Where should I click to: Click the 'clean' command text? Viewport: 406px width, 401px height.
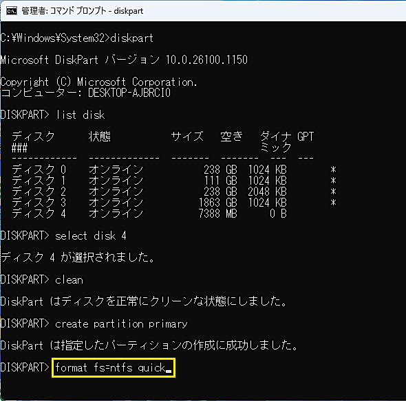coord(69,280)
